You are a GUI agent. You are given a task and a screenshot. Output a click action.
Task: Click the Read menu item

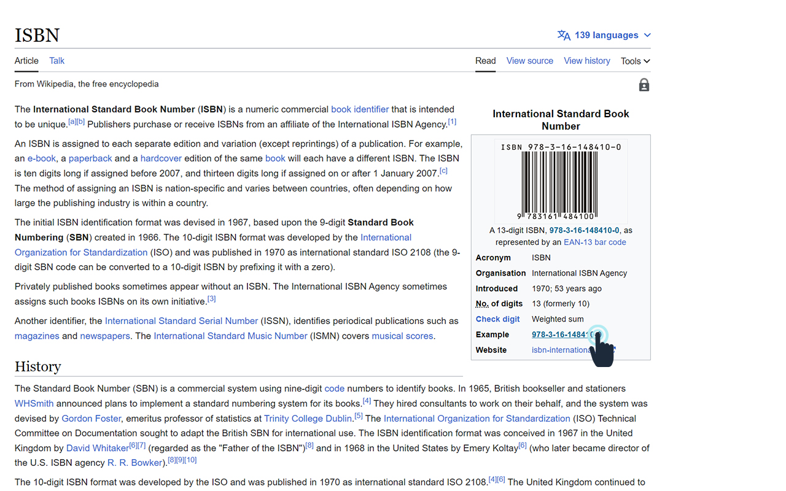pos(485,61)
